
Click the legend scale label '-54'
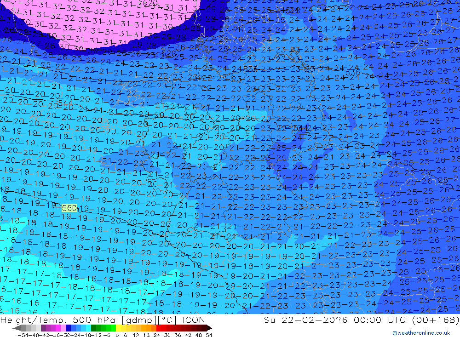(23, 335)
